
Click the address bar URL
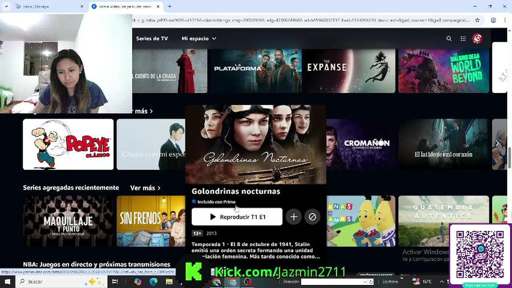tap(300, 20)
